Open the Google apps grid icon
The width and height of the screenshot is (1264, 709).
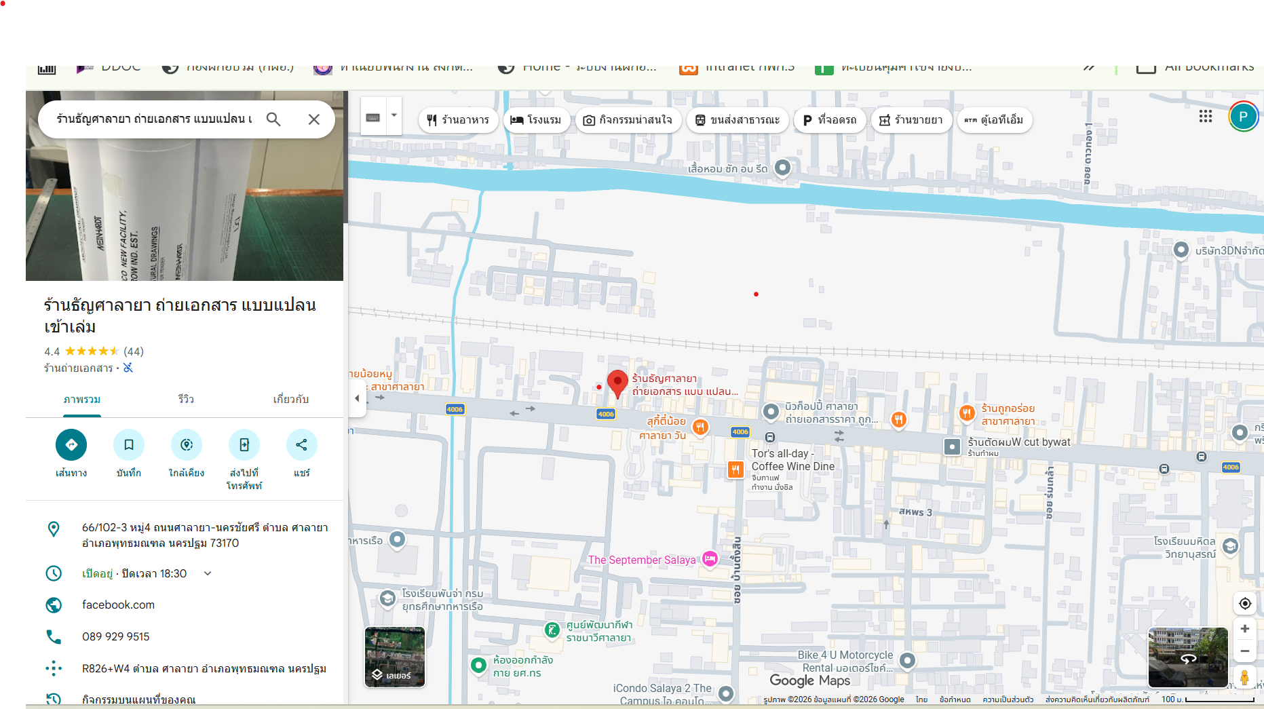point(1205,117)
